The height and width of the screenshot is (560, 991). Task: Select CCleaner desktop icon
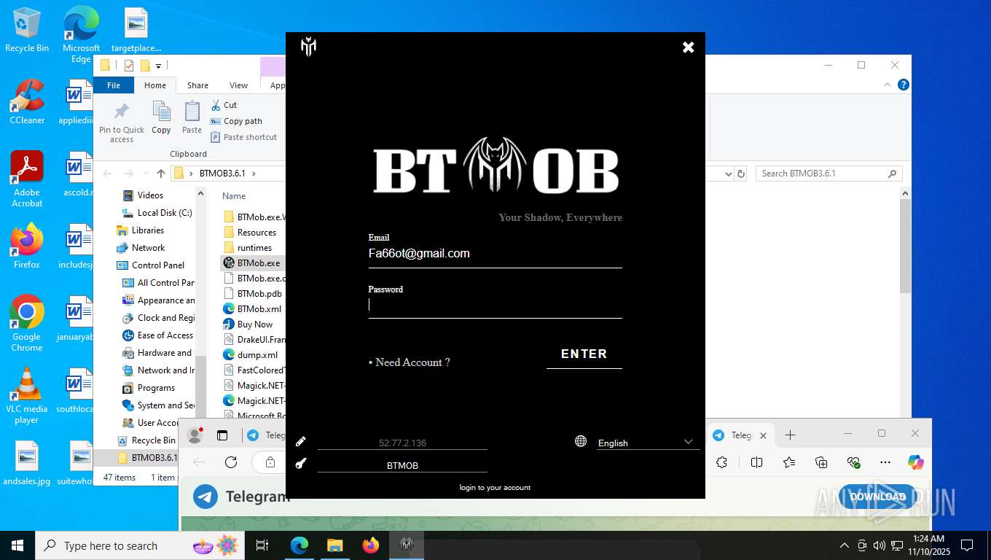(27, 103)
